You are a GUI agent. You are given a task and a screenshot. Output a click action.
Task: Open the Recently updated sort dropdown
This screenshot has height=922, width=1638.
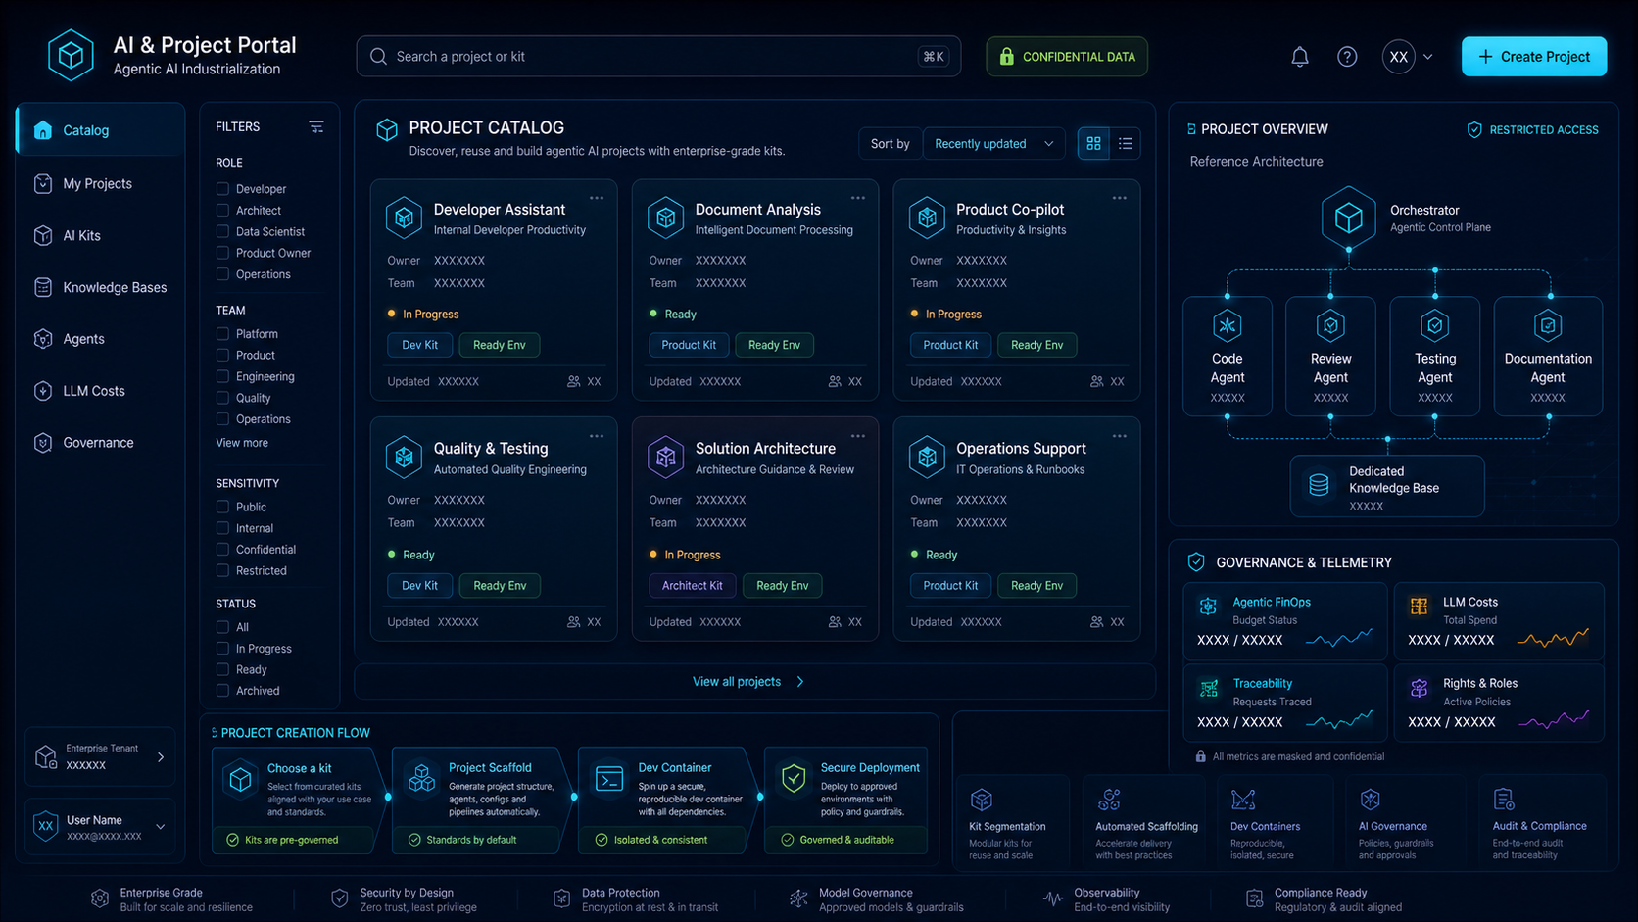(994, 144)
